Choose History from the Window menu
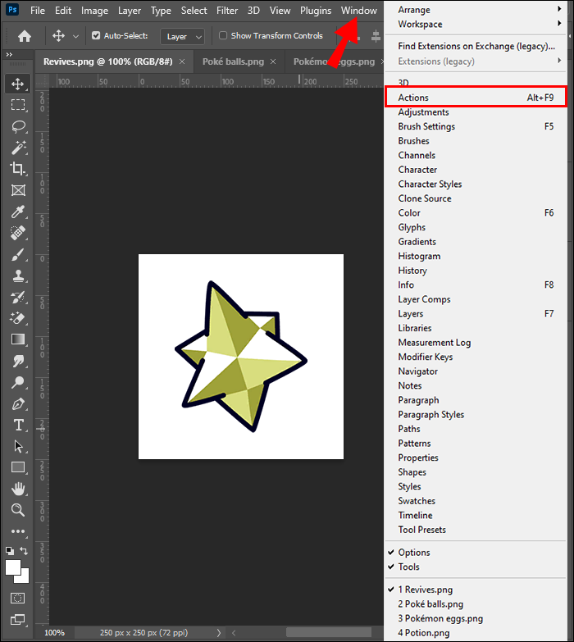574x642 pixels. tap(476, 271)
